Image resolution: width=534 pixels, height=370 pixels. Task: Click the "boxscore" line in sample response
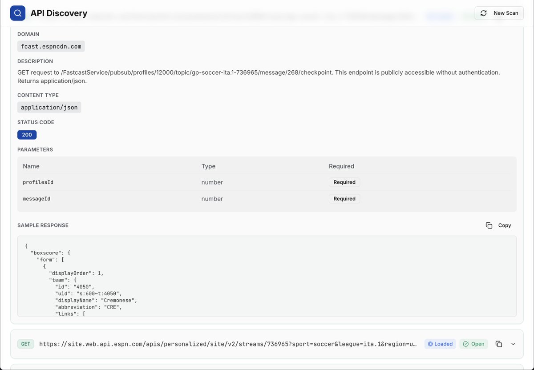[x=51, y=253]
